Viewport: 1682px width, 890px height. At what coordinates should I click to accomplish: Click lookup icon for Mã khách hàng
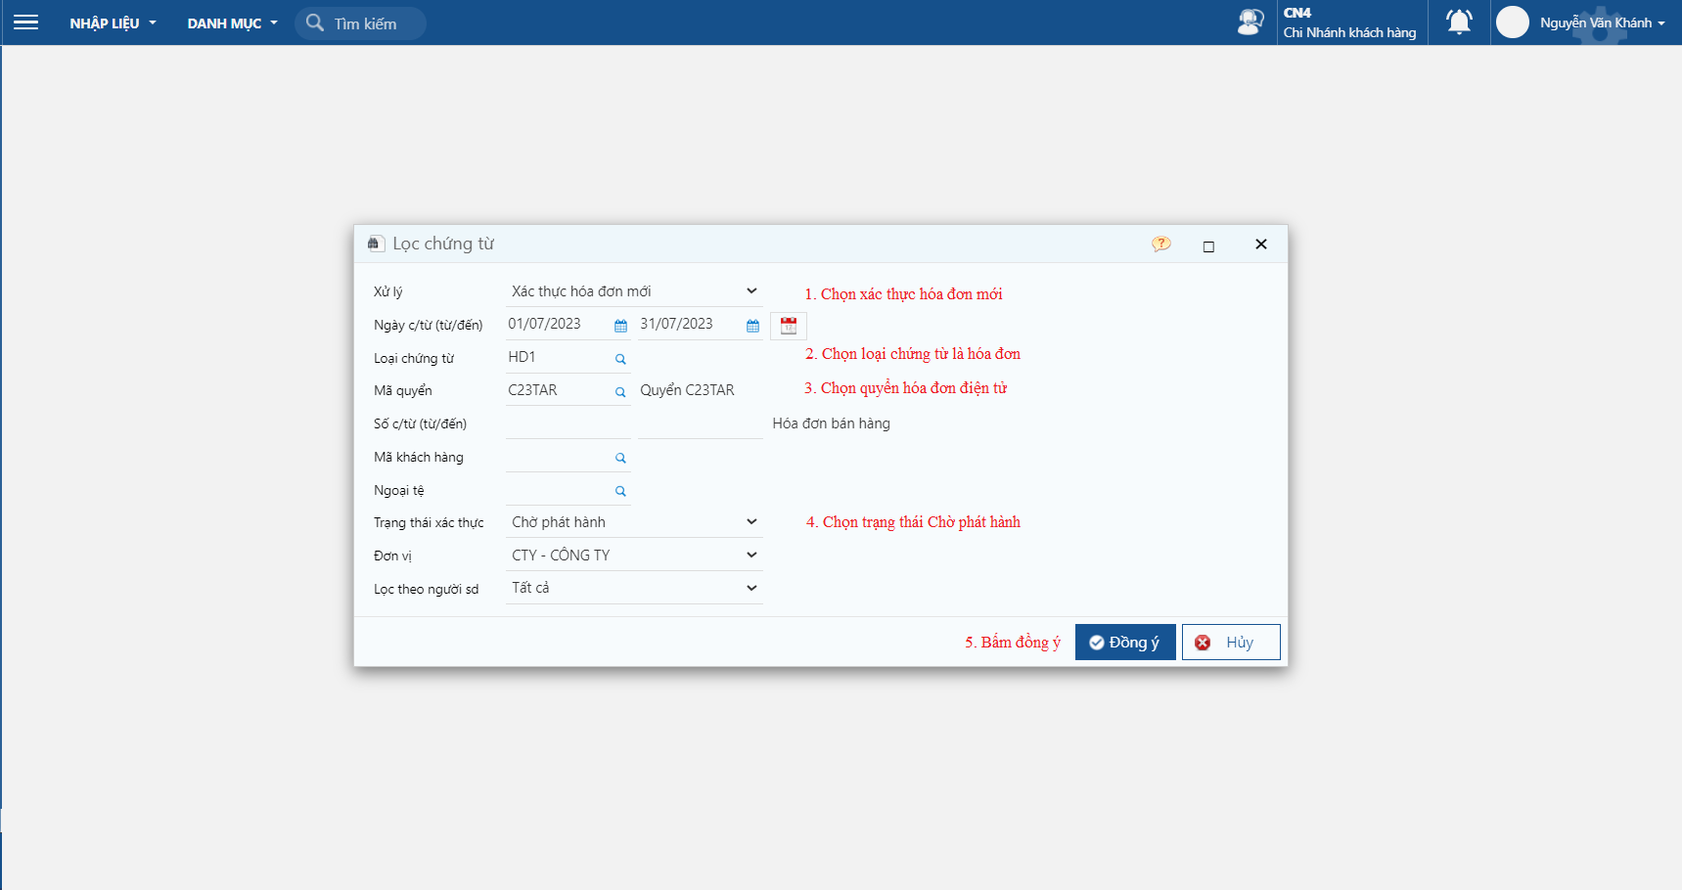[x=620, y=458]
